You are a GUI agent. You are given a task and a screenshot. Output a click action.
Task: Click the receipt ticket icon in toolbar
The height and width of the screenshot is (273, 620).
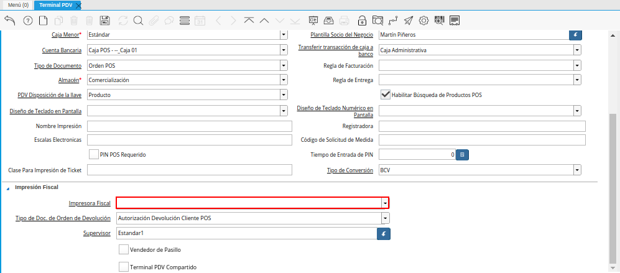coord(455,21)
